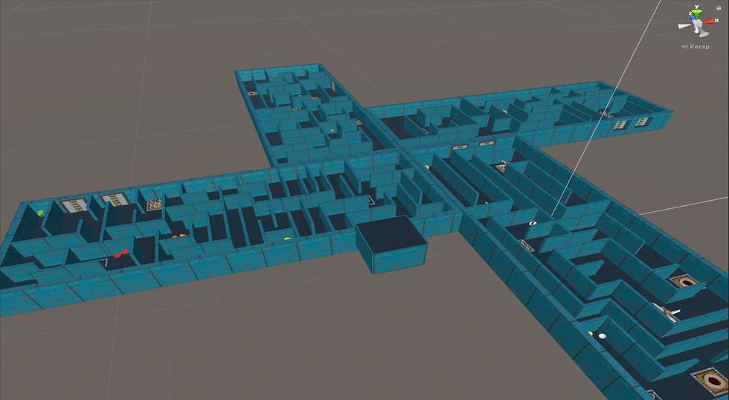Click the blue Z axis cone of the gizmo

click(693, 16)
